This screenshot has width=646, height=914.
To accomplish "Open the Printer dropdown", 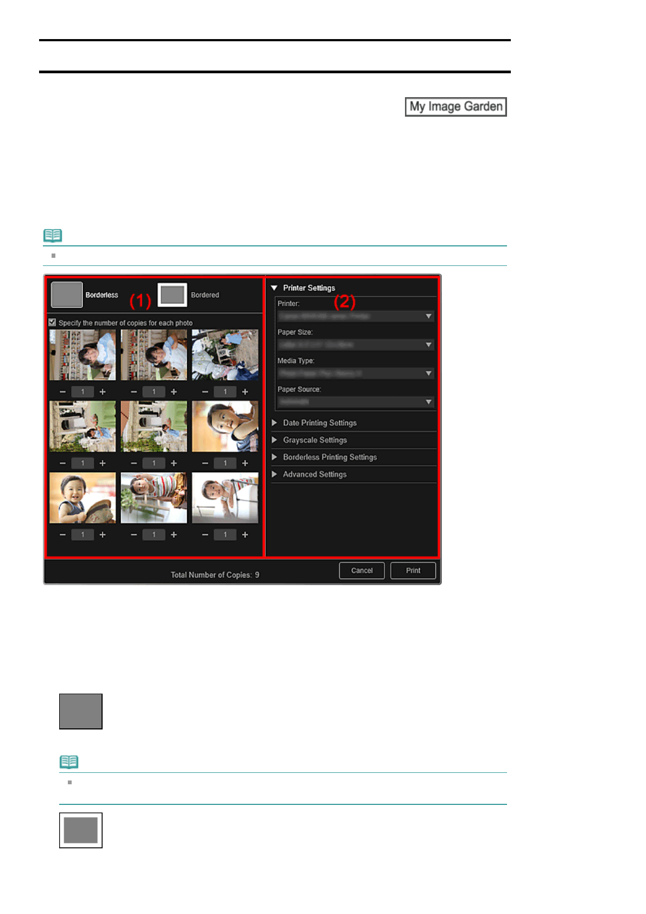I will [x=356, y=316].
